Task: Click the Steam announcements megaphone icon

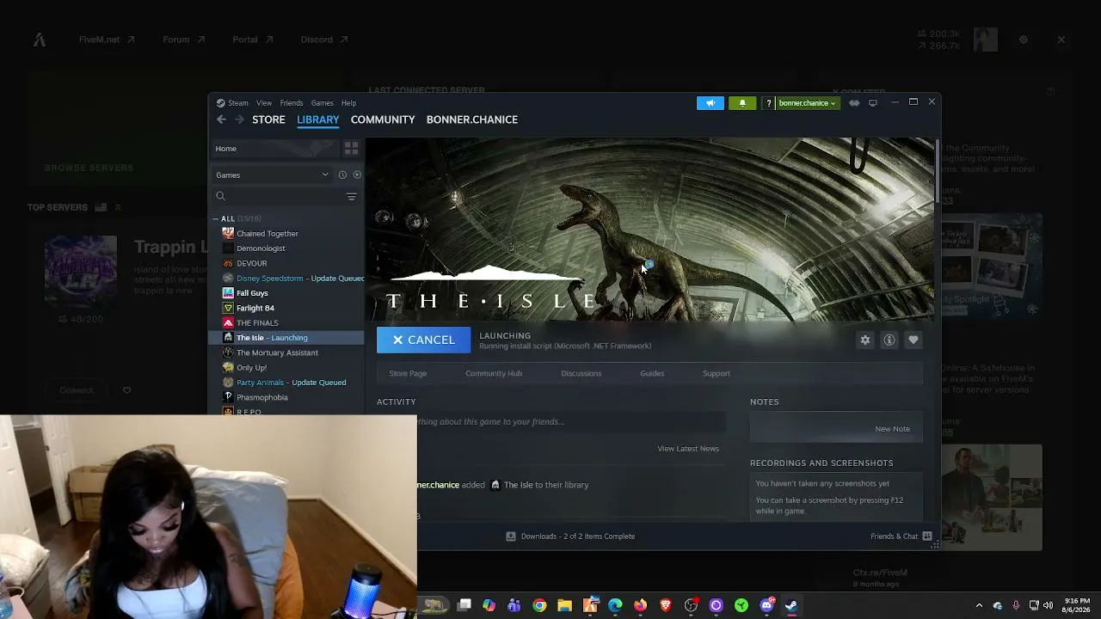Action: point(710,103)
